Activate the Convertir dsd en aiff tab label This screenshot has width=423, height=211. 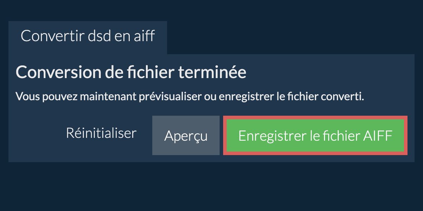pos(88,36)
